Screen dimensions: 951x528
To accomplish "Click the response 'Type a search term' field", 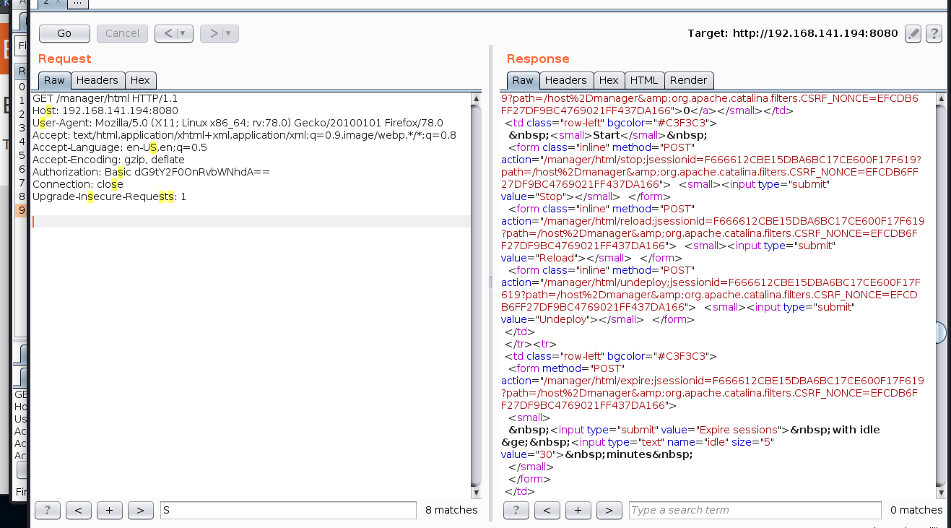I will (x=755, y=510).
